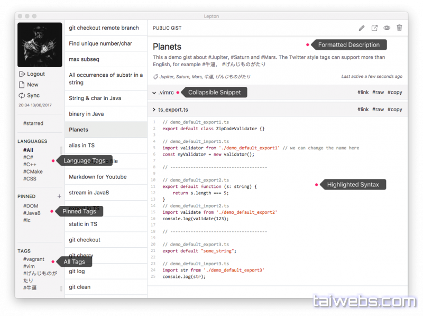This screenshot has height=316, width=423.
Task: Click the tag icon beside Jupiter tags
Action: 155,77
